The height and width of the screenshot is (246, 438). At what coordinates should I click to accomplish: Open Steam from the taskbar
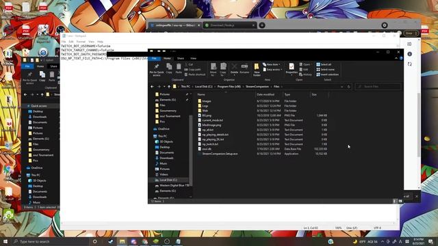coord(111,241)
